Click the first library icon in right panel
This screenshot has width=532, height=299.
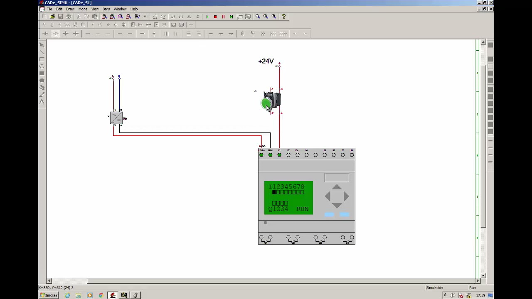(490, 45)
